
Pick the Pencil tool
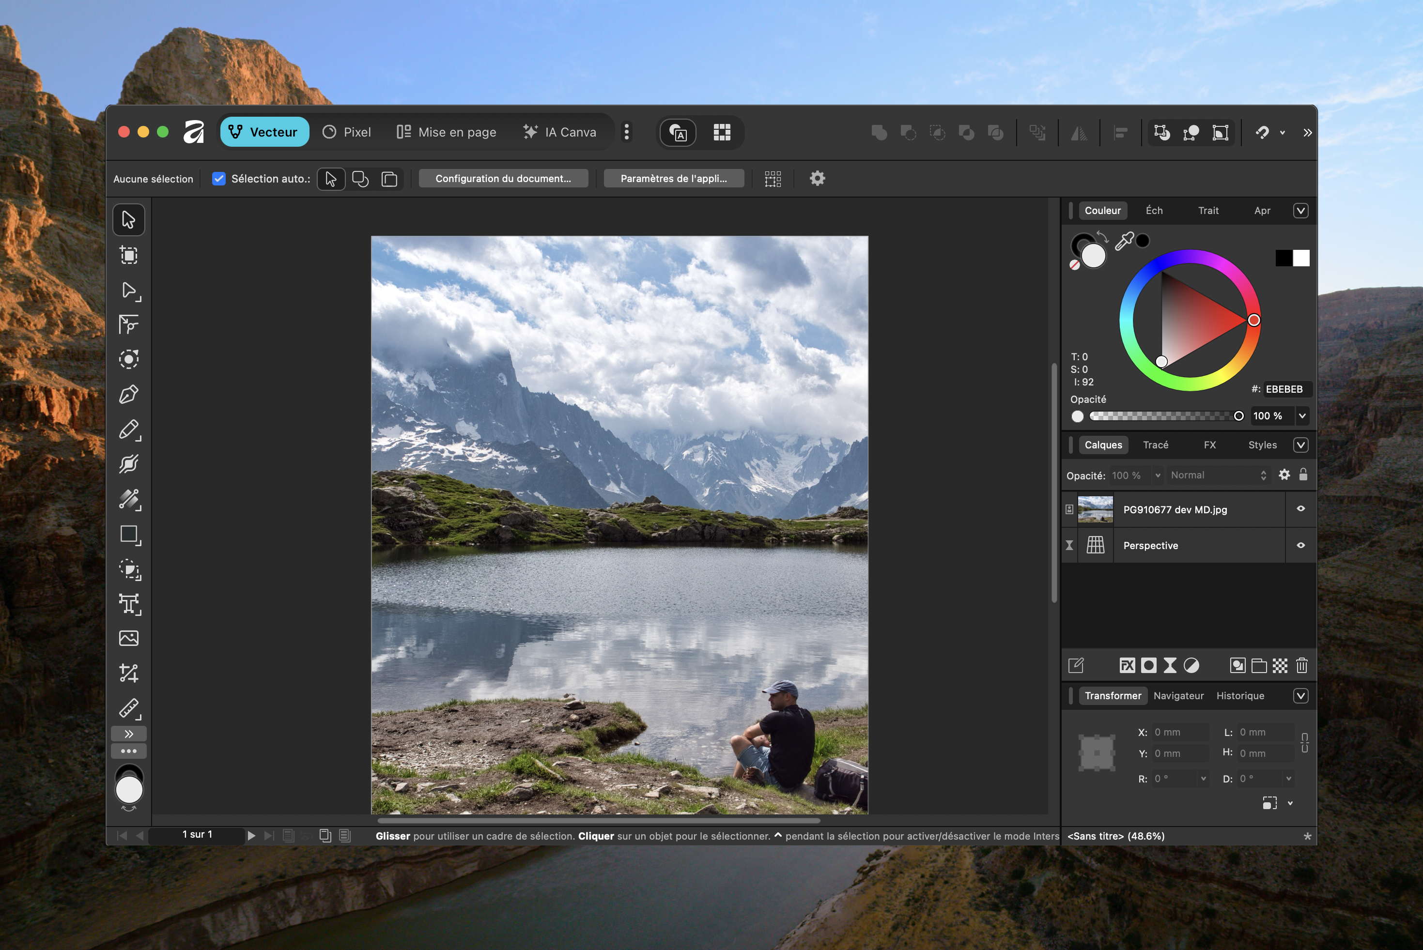[x=128, y=430]
